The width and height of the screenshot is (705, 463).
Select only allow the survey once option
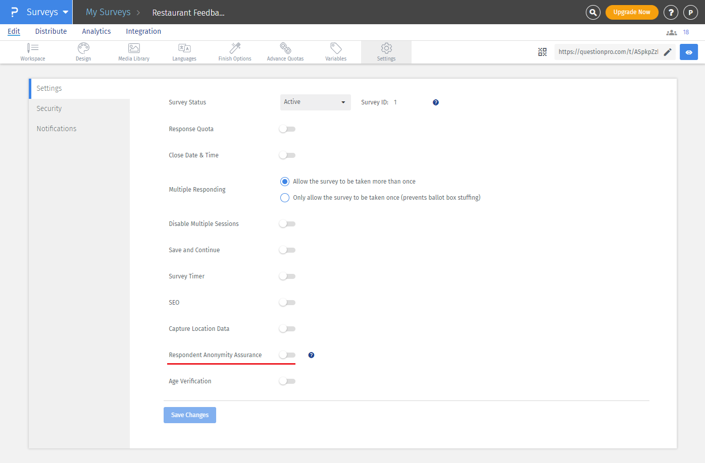click(284, 197)
